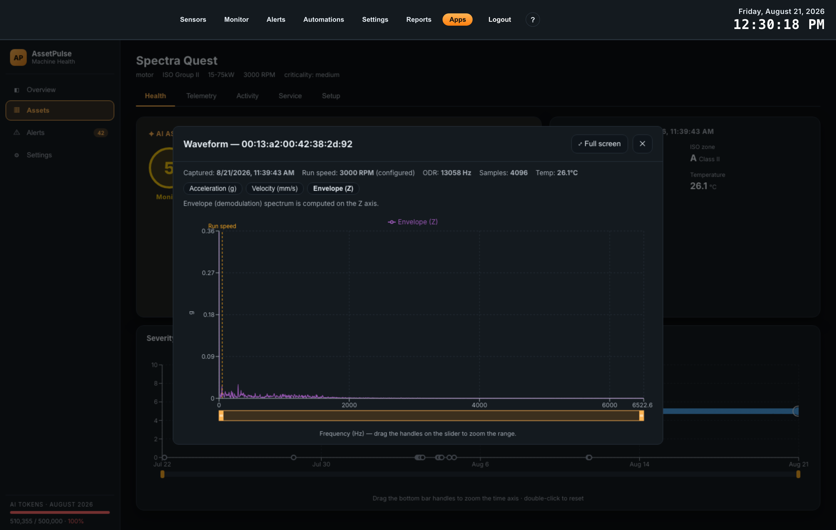
Task: Click the severity point at Jul 22
Action: (x=165, y=457)
